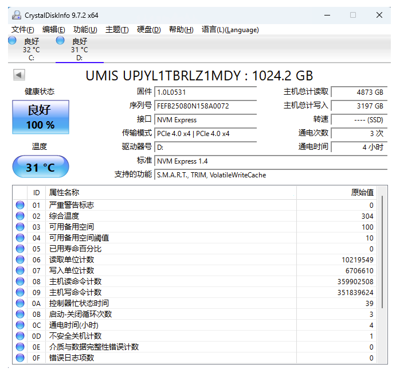Click status orb of attribute 03 可用备用空间

coord(20,227)
